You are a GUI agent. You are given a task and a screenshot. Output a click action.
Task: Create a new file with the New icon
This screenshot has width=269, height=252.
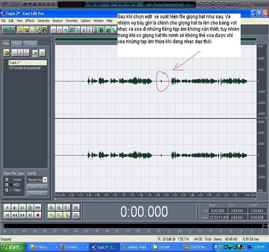click(20, 30)
